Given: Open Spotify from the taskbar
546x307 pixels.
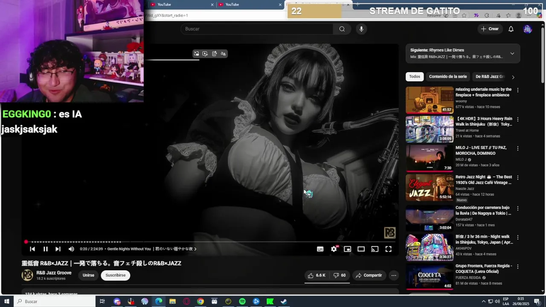Looking at the screenshot, I should (x=242, y=301).
